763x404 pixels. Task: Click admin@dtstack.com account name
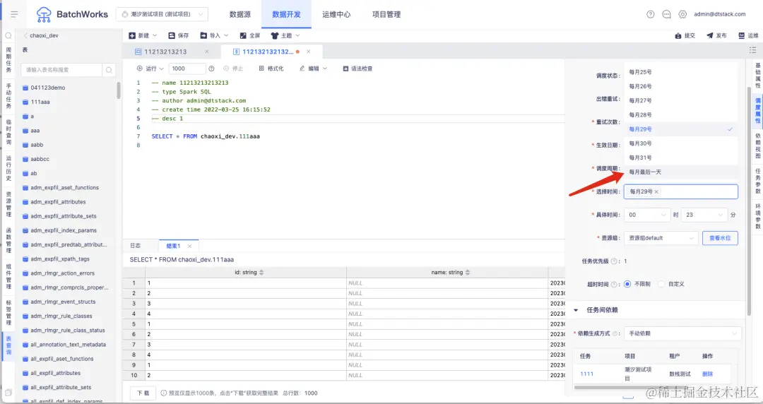(720, 14)
